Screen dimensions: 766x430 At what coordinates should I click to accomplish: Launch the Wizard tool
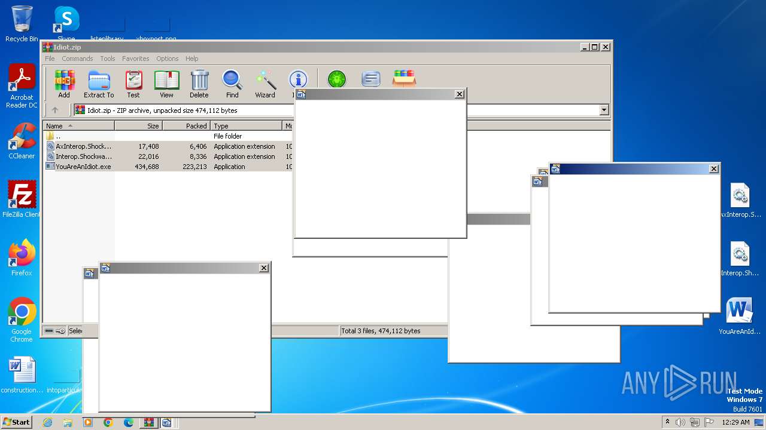[x=265, y=84]
